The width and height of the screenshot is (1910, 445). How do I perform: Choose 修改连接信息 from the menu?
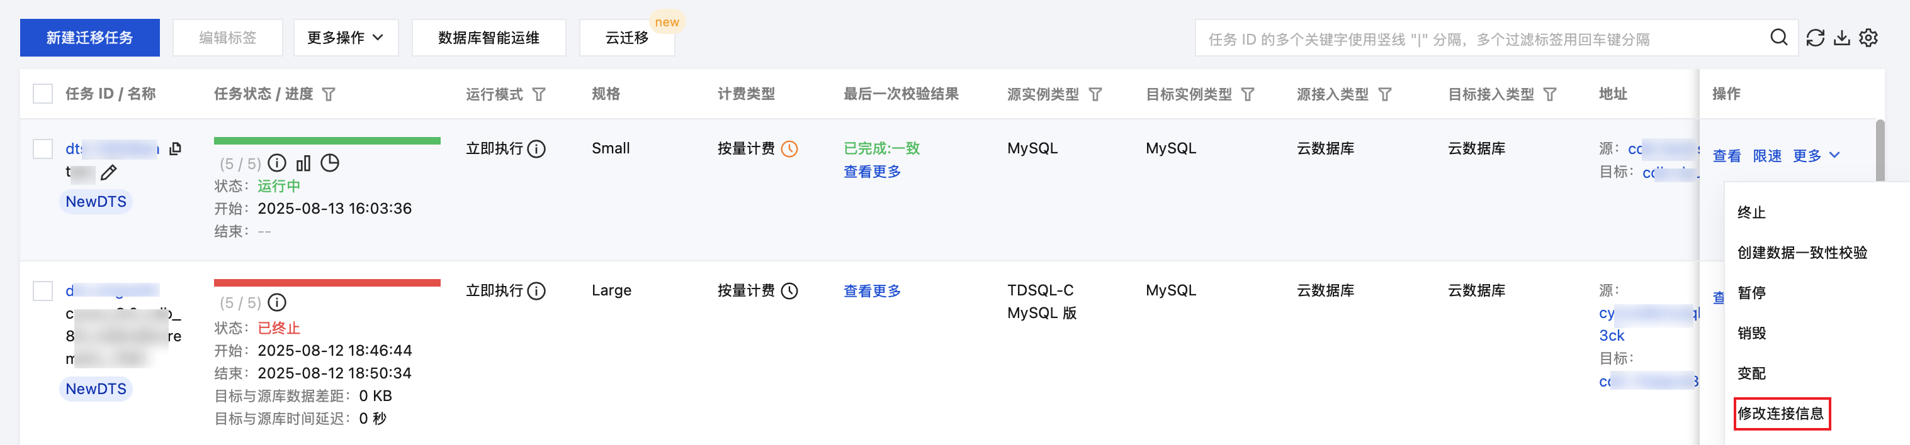(x=1781, y=413)
